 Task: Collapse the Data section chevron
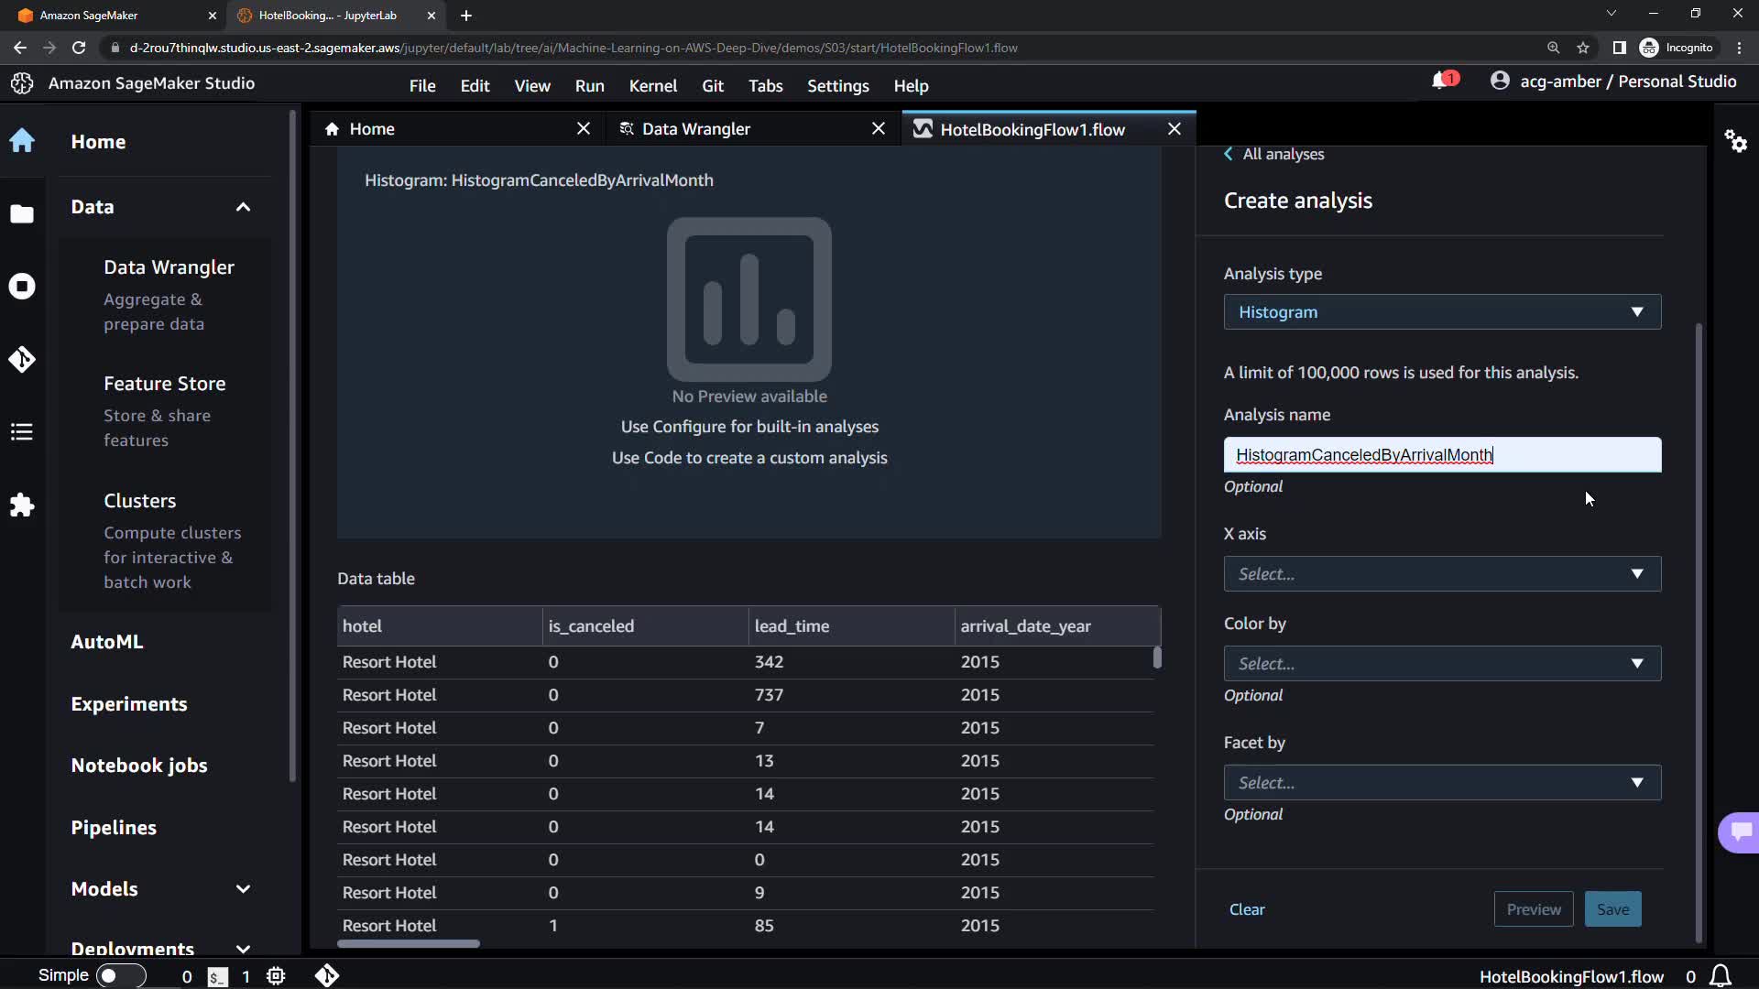coord(243,207)
